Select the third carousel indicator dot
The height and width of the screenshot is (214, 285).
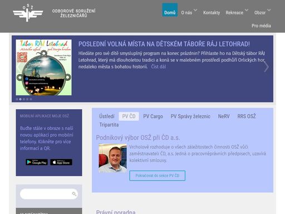point(24,99)
